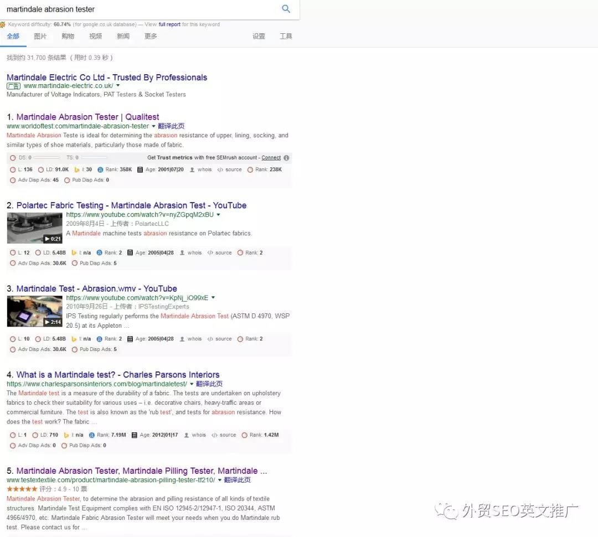Click the Adv Disp Ads: 45 circle
Image resolution: width=598 pixels, height=537 pixels.
click(x=13, y=180)
